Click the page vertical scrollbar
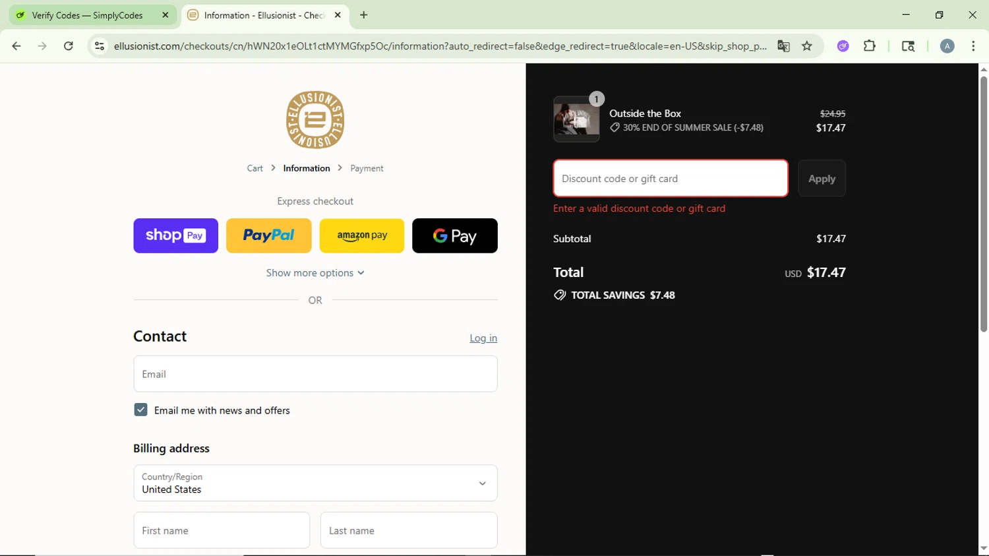The image size is (989, 556). coord(984,204)
